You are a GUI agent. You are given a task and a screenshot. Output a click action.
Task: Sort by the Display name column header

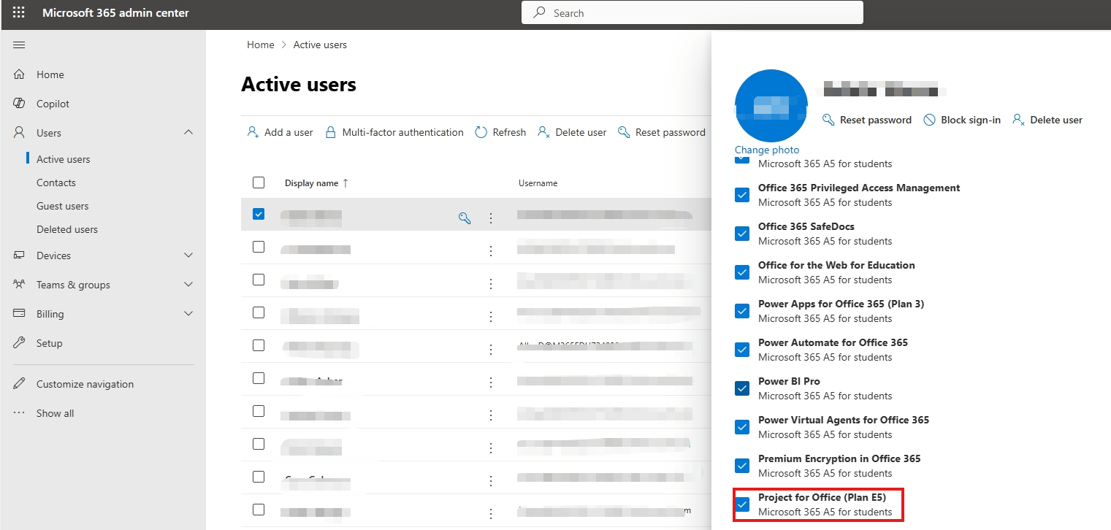tap(316, 183)
